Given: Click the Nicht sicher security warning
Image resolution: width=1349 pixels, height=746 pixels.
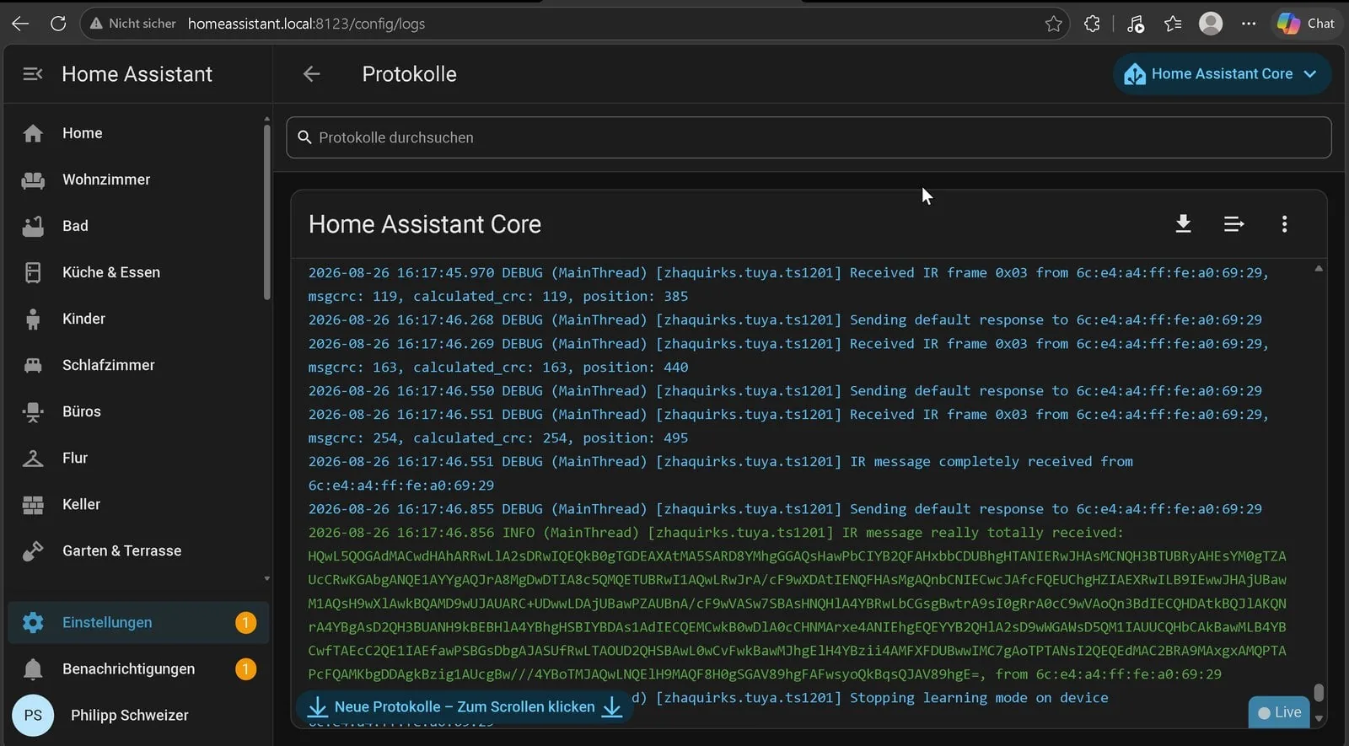Looking at the screenshot, I should [132, 24].
